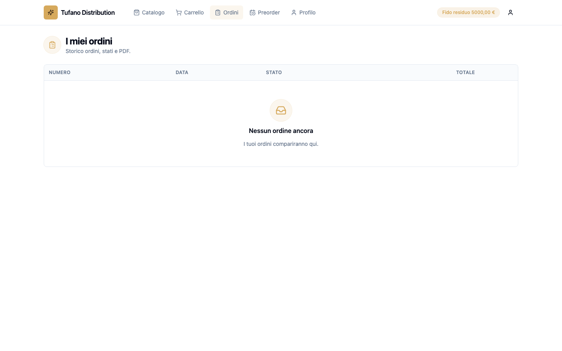
Task: Navigate to Profilo
Action: (x=303, y=12)
